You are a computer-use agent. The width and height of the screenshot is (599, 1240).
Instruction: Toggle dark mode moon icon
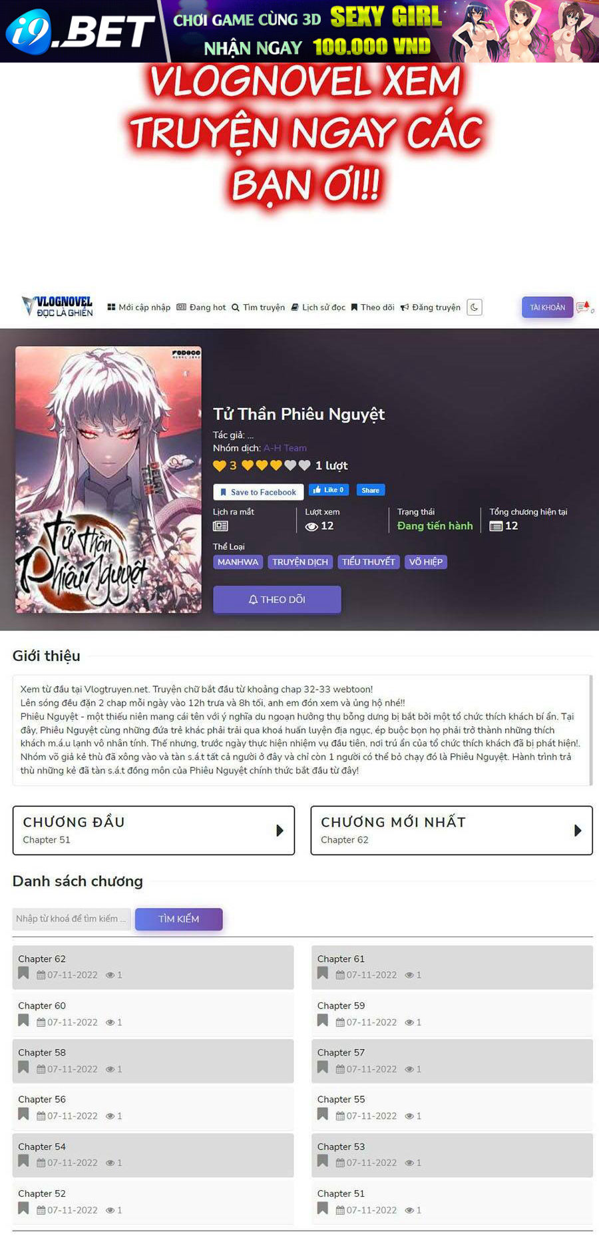pos(474,307)
